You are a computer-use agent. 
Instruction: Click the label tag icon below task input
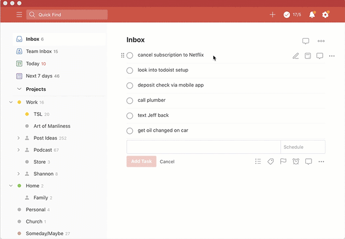coord(270,161)
